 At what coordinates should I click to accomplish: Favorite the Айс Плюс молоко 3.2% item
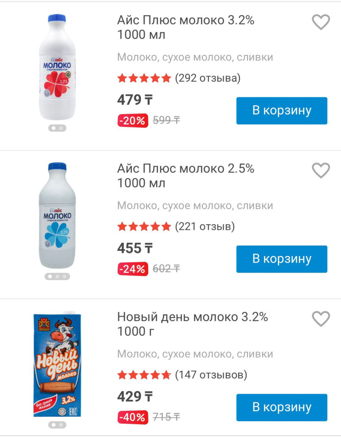coord(321,22)
